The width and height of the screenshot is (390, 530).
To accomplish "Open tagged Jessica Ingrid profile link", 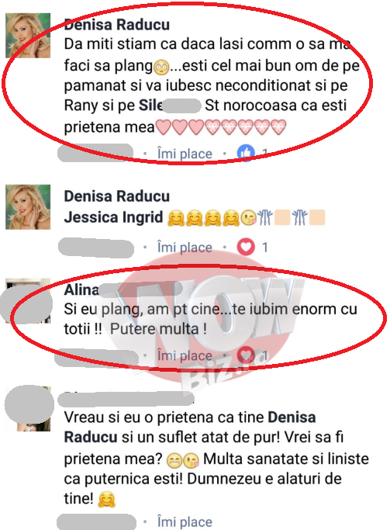I will coord(113,217).
